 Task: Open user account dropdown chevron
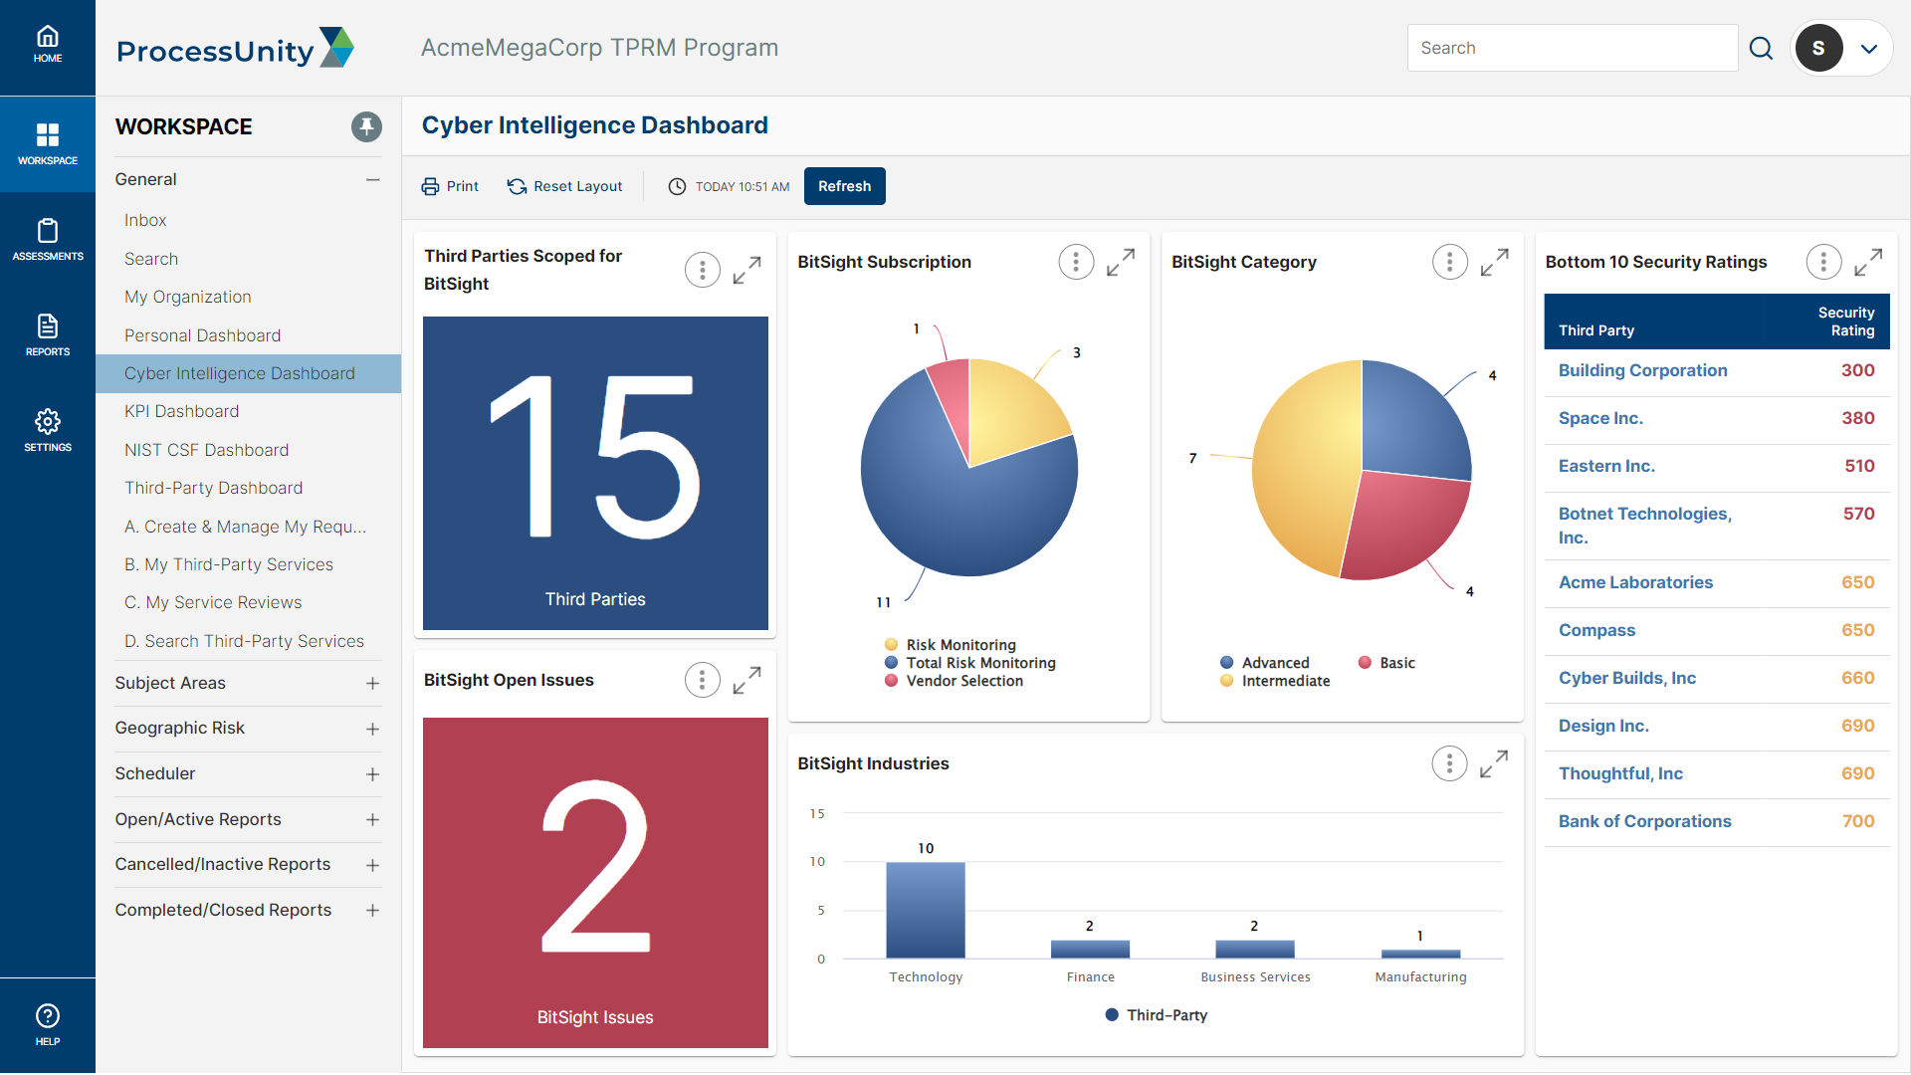pyautogui.click(x=1869, y=49)
